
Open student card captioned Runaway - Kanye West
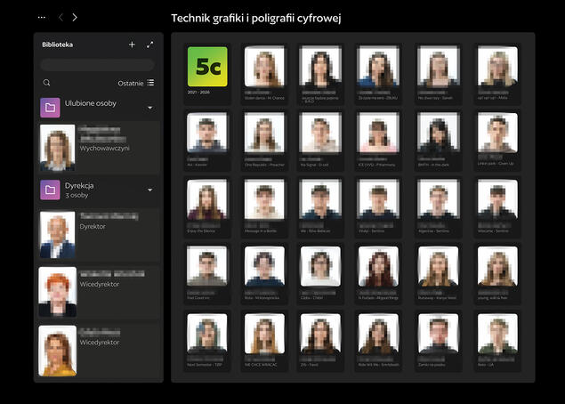(438, 274)
